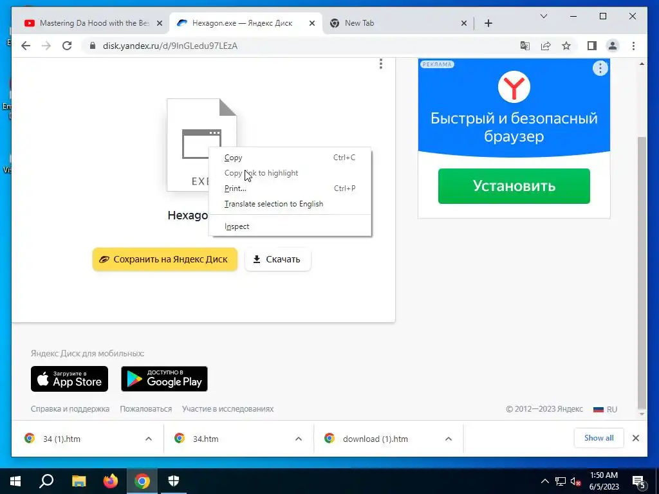The image size is (659, 494).
Task: Open a new tab with the plus button
Action: [488, 24]
